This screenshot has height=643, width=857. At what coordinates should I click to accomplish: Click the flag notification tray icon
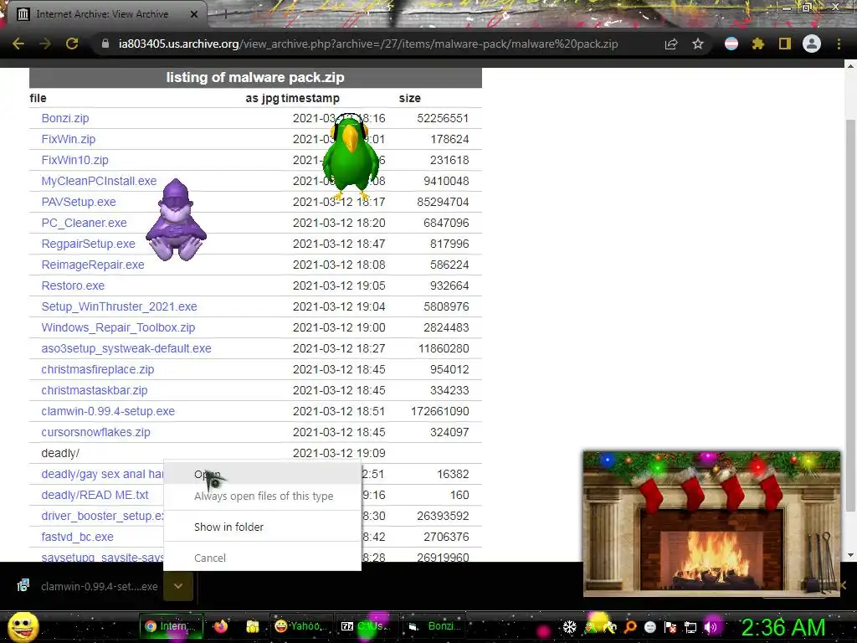(670, 627)
